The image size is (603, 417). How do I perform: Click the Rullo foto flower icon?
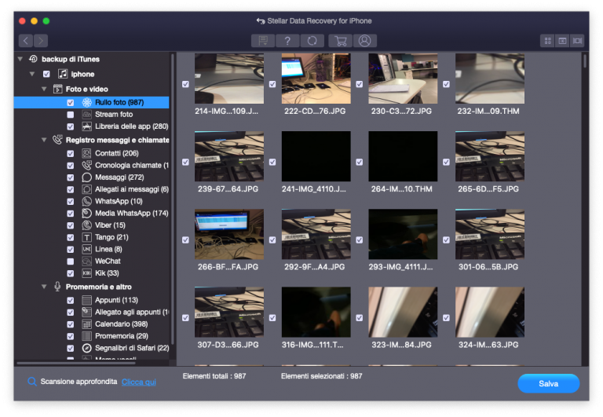pyautogui.click(x=87, y=102)
